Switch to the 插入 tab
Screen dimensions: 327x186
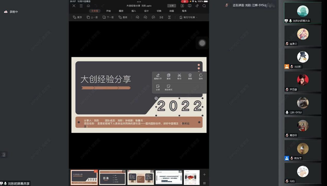(x=133, y=11)
